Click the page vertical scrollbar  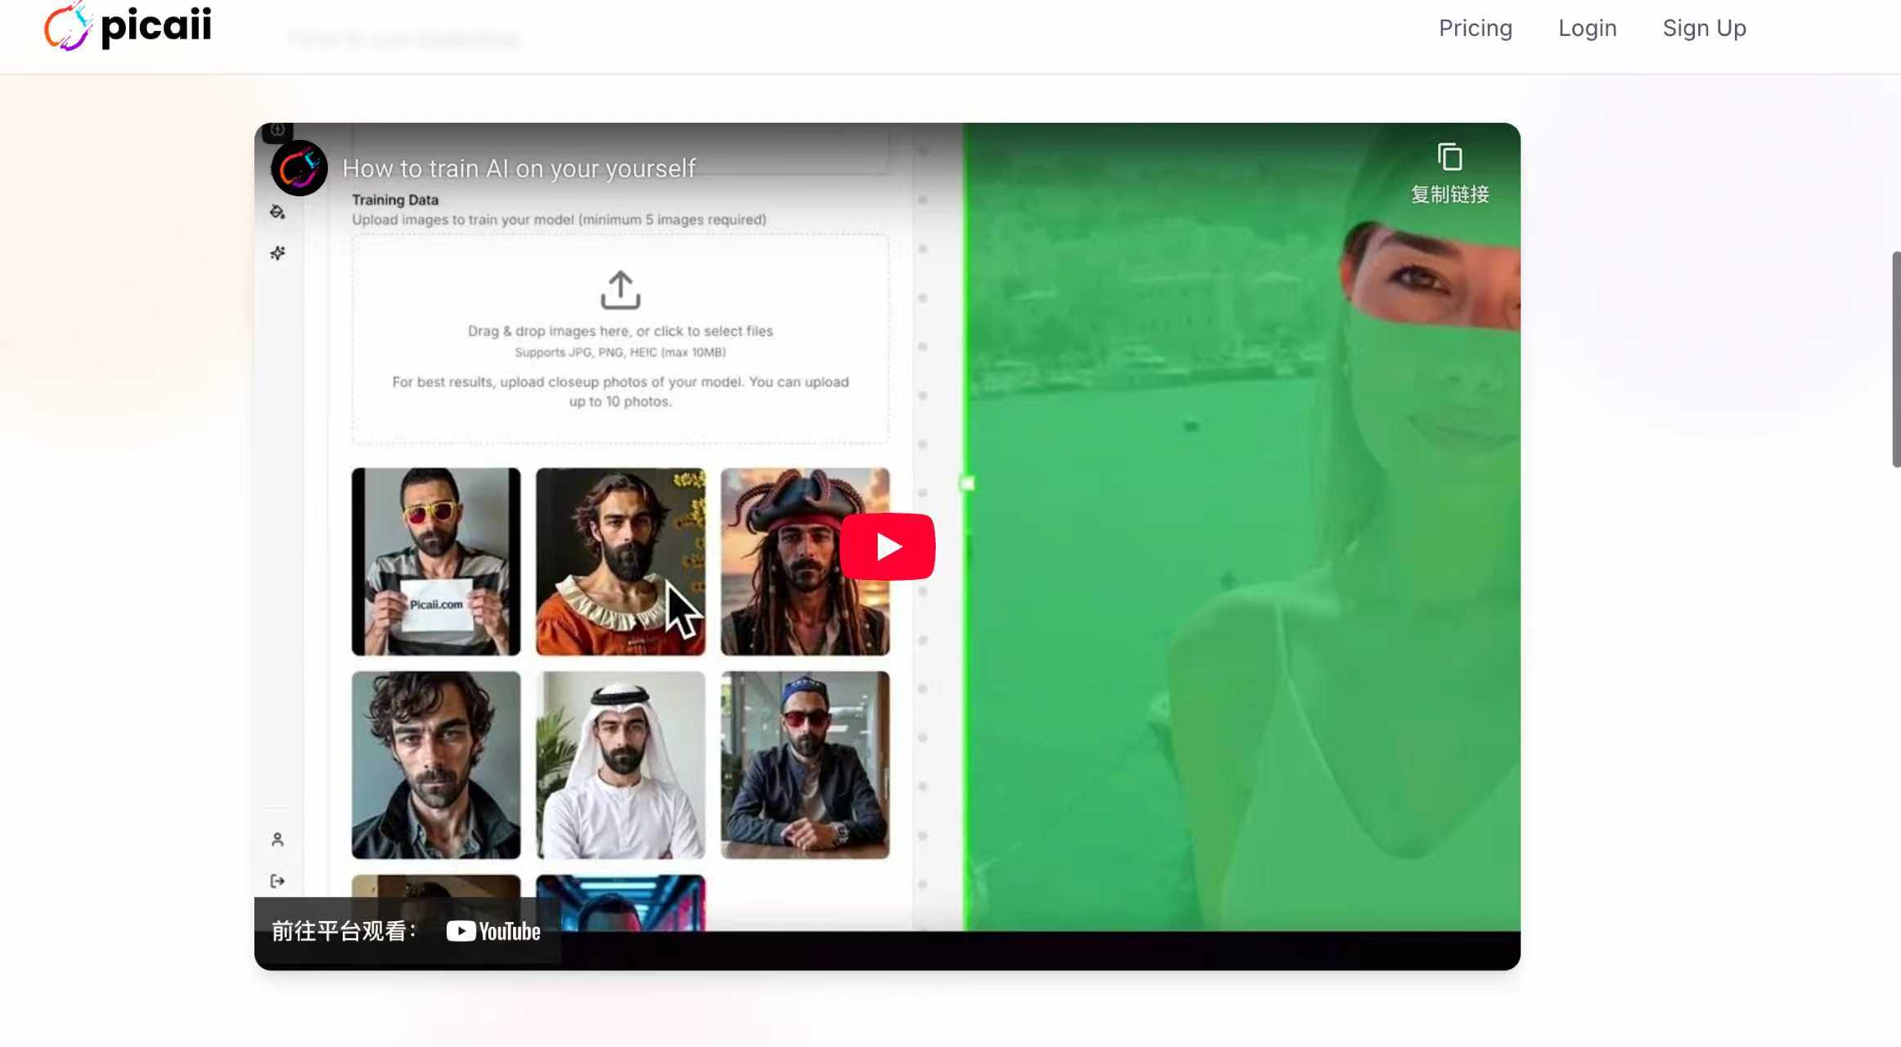1895,360
